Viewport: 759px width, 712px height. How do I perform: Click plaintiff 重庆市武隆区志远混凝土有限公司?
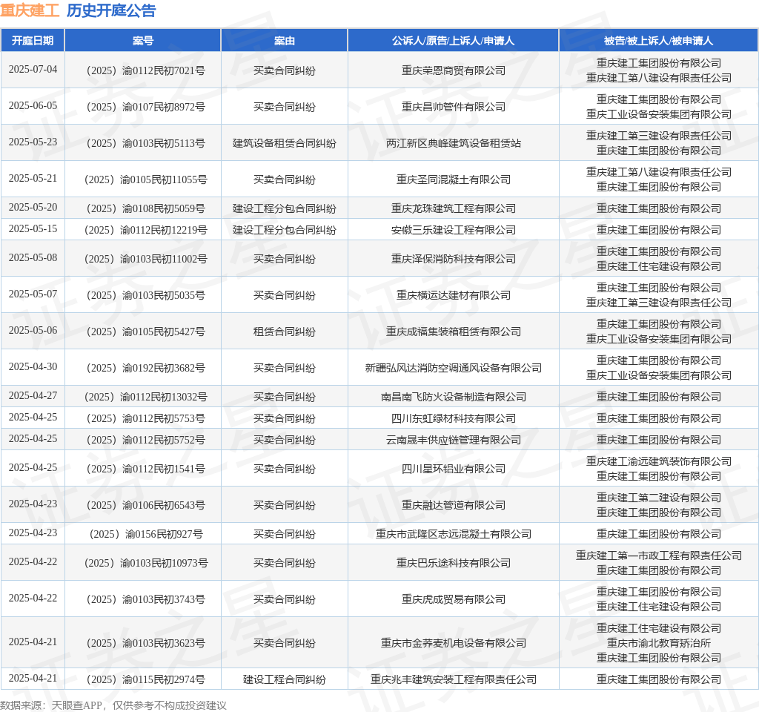coord(453,534)
